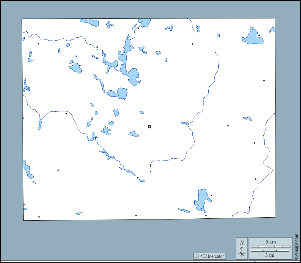Select the large lake in the northeast corner
This screenshot has width=301, height=263.
(253, 38)
